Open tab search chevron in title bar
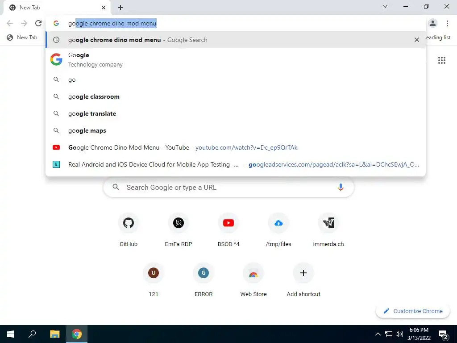Image resolution: width=457 pixels, height=343 pixels. coord(385,6)
